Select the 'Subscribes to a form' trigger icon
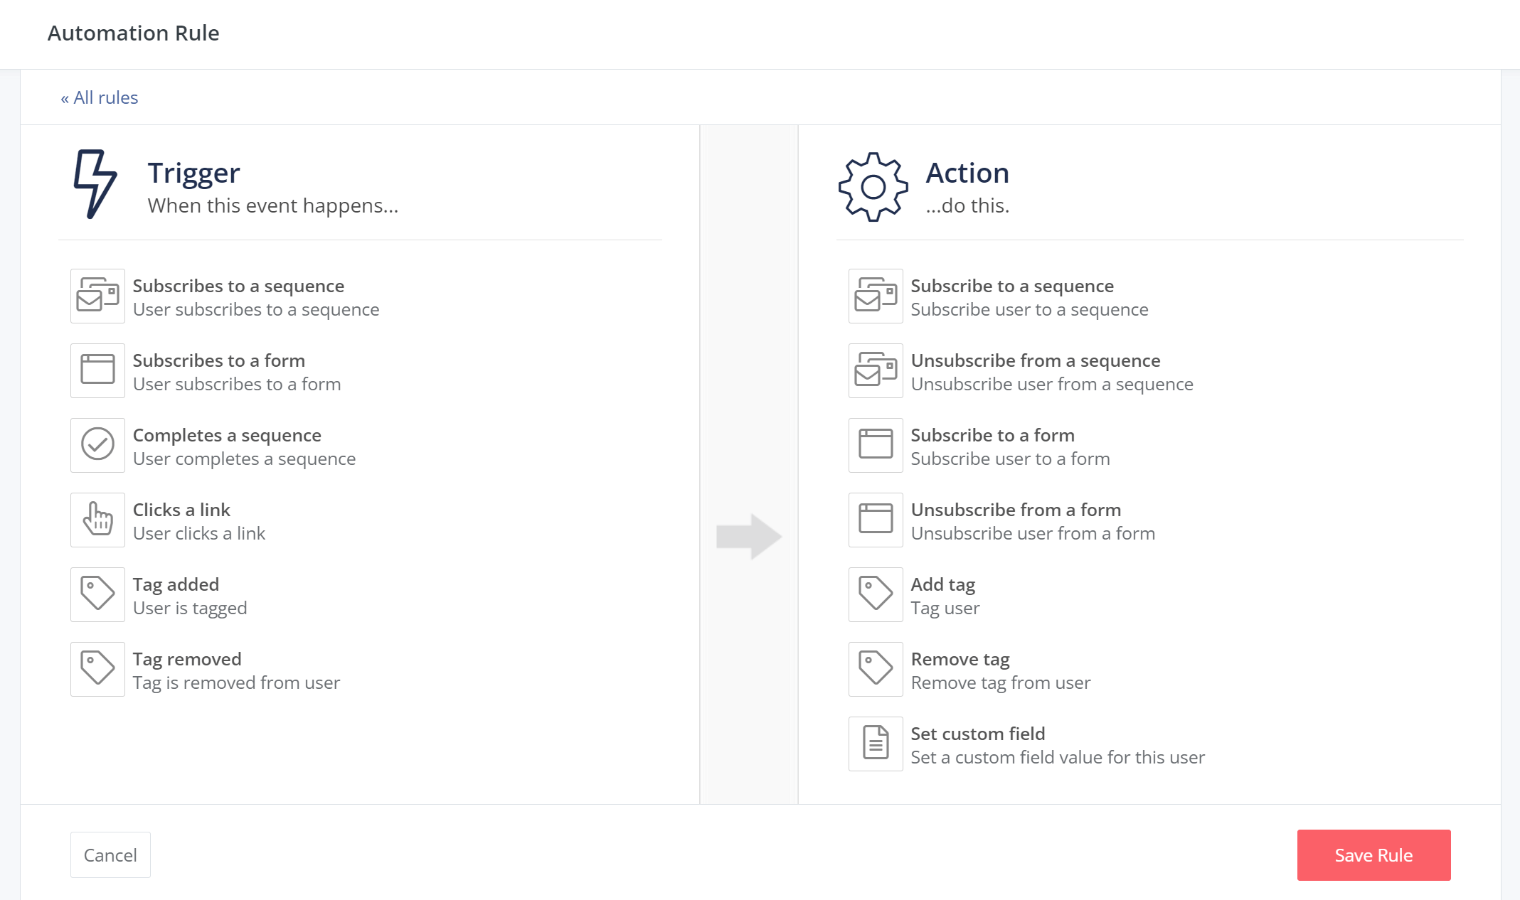The image size is (1520, 900). click(x=97, y=372)
